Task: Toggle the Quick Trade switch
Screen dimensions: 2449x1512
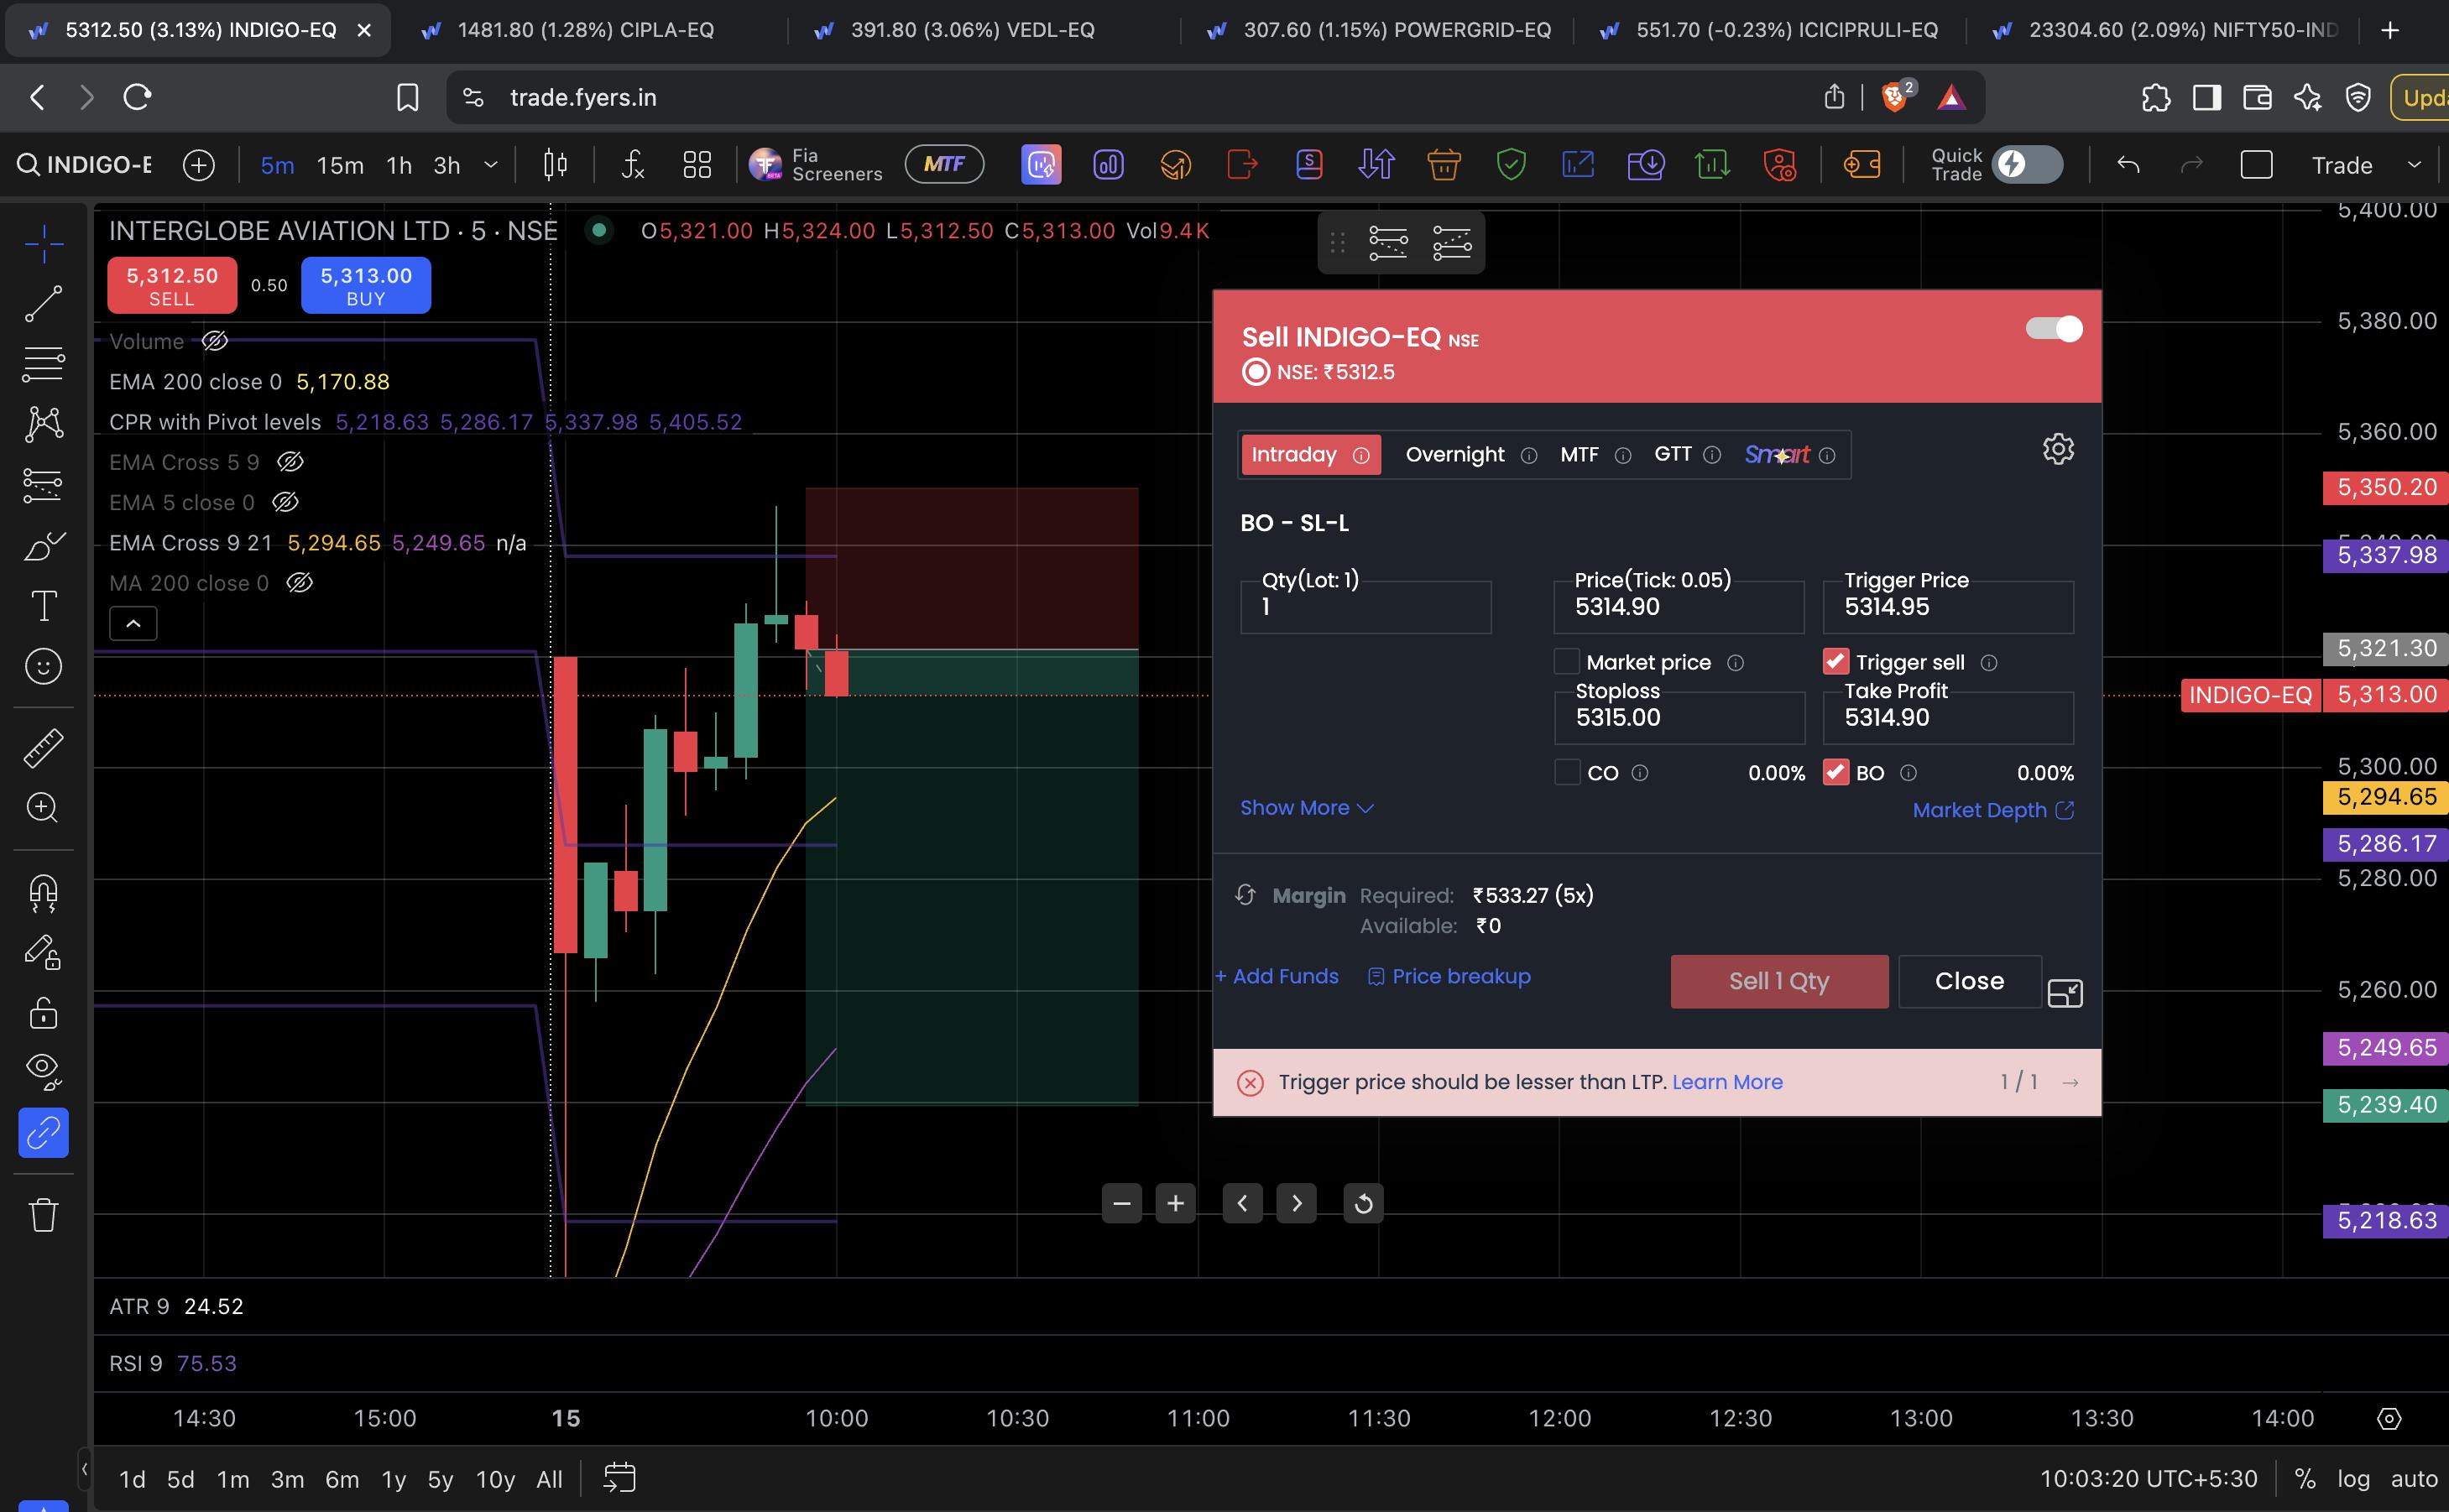Action: 2027,164
